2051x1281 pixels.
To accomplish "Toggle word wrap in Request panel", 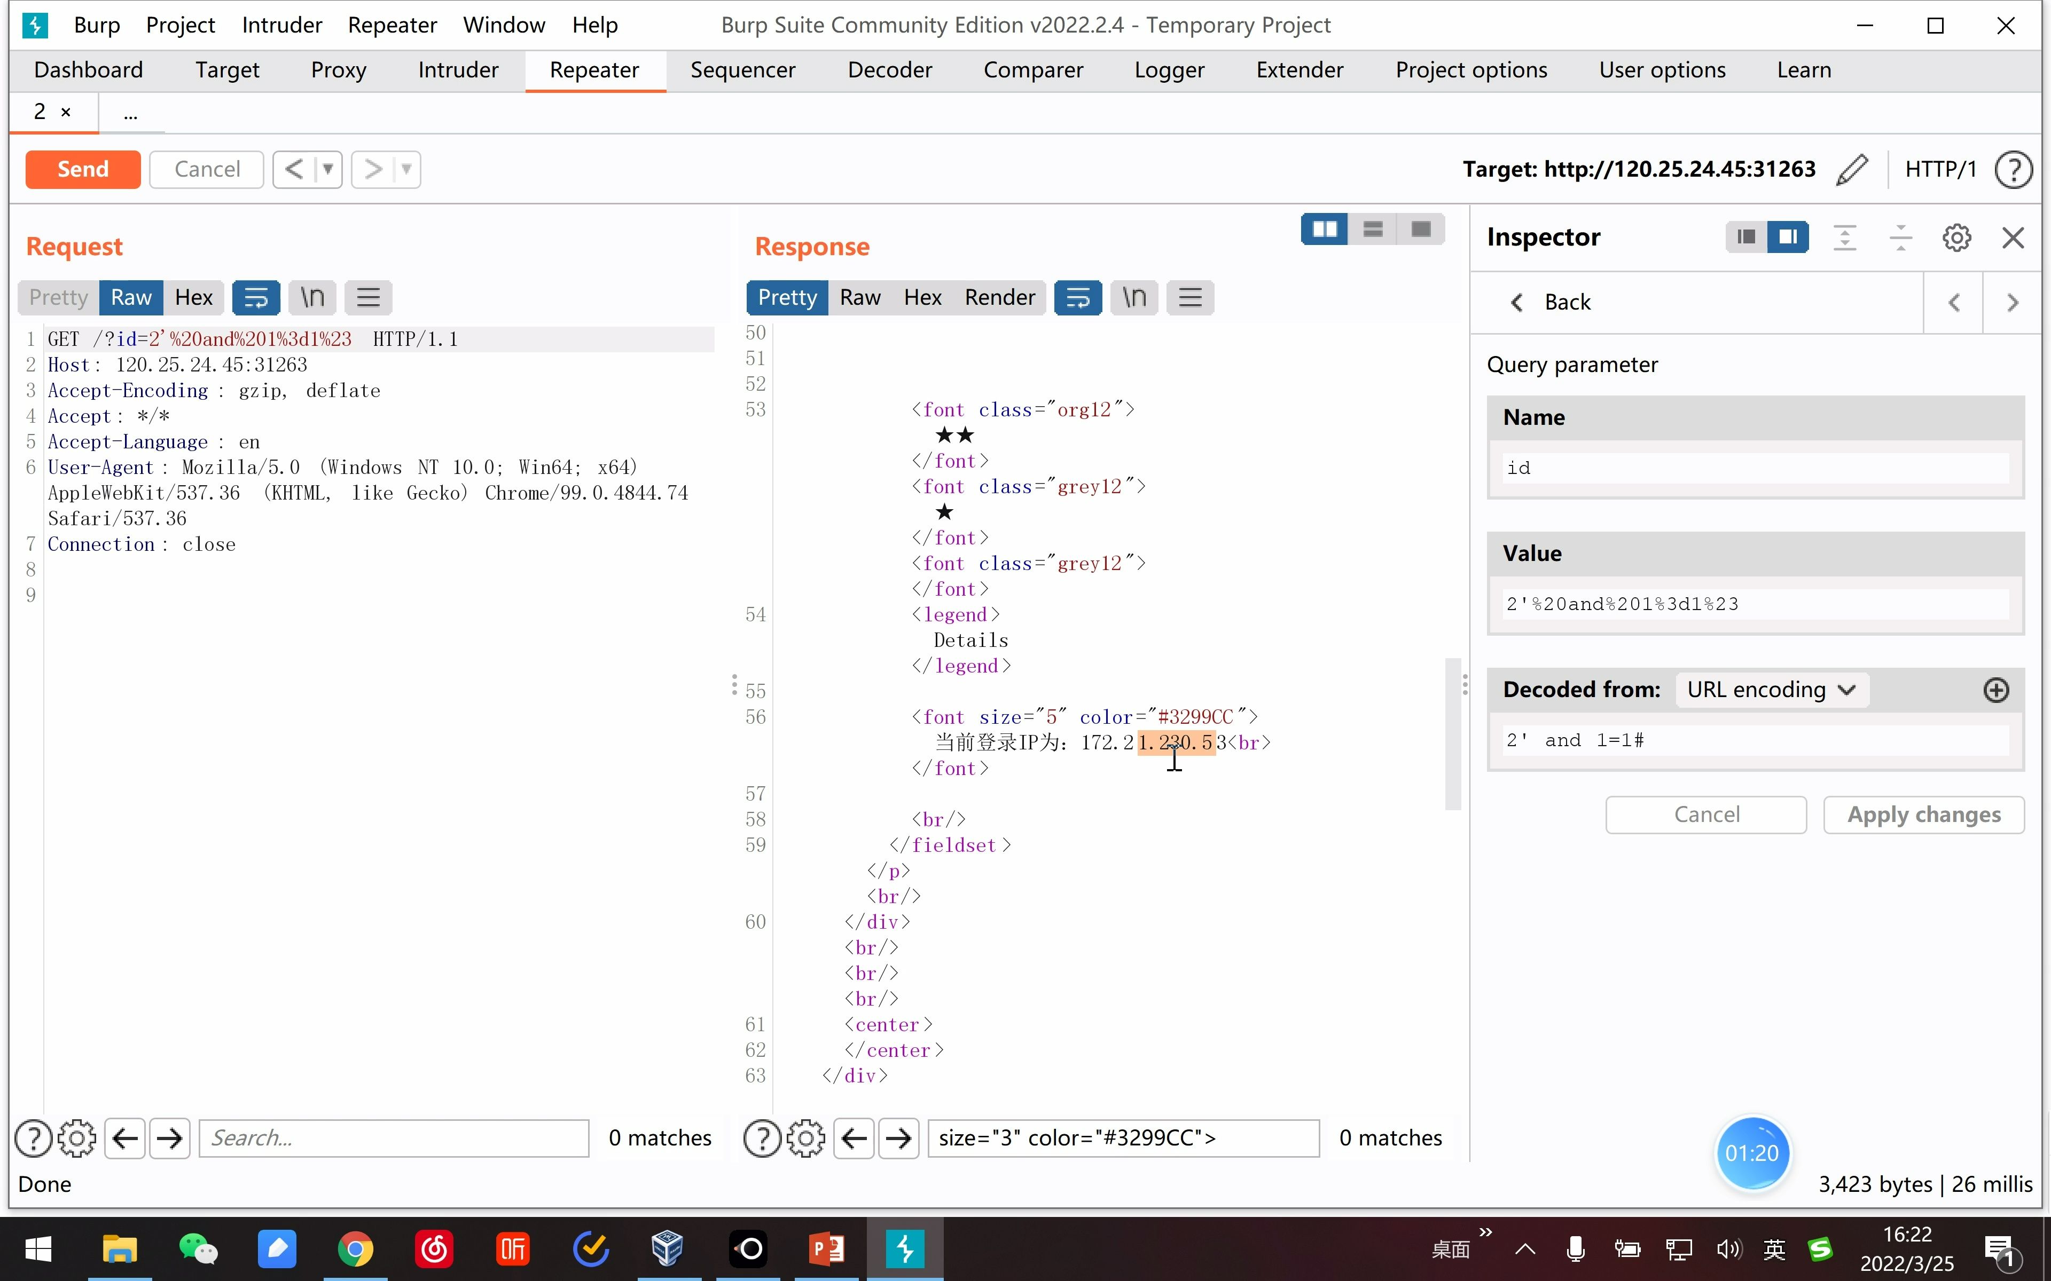I will (x=256, y=297).
